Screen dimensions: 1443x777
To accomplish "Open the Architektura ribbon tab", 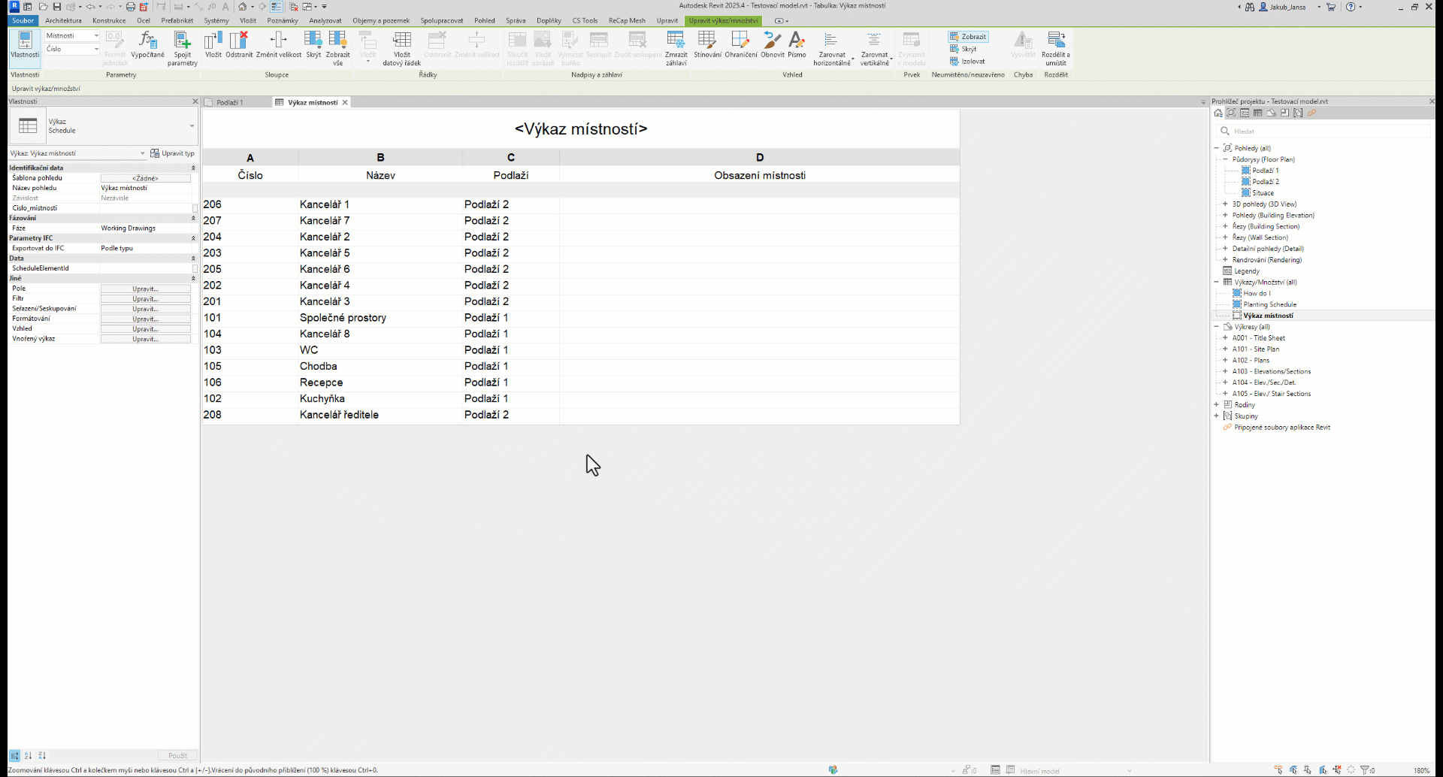I will click(63, 21).
